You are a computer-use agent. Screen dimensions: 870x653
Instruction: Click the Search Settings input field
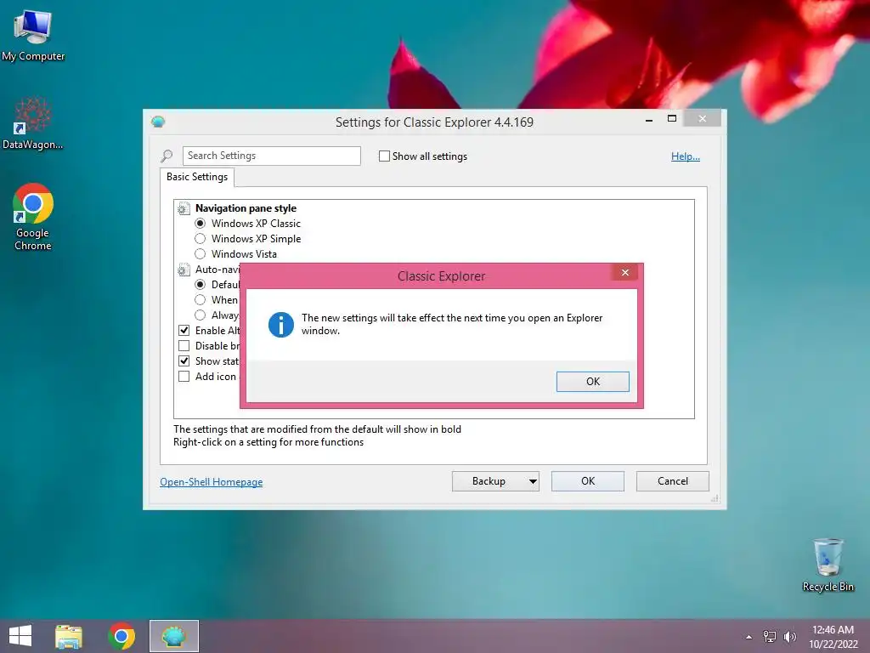point(271,156)
